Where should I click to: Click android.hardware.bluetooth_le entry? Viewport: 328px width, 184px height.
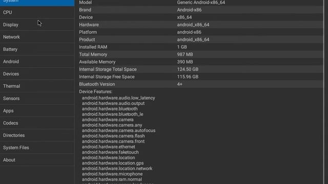(113, 114)
